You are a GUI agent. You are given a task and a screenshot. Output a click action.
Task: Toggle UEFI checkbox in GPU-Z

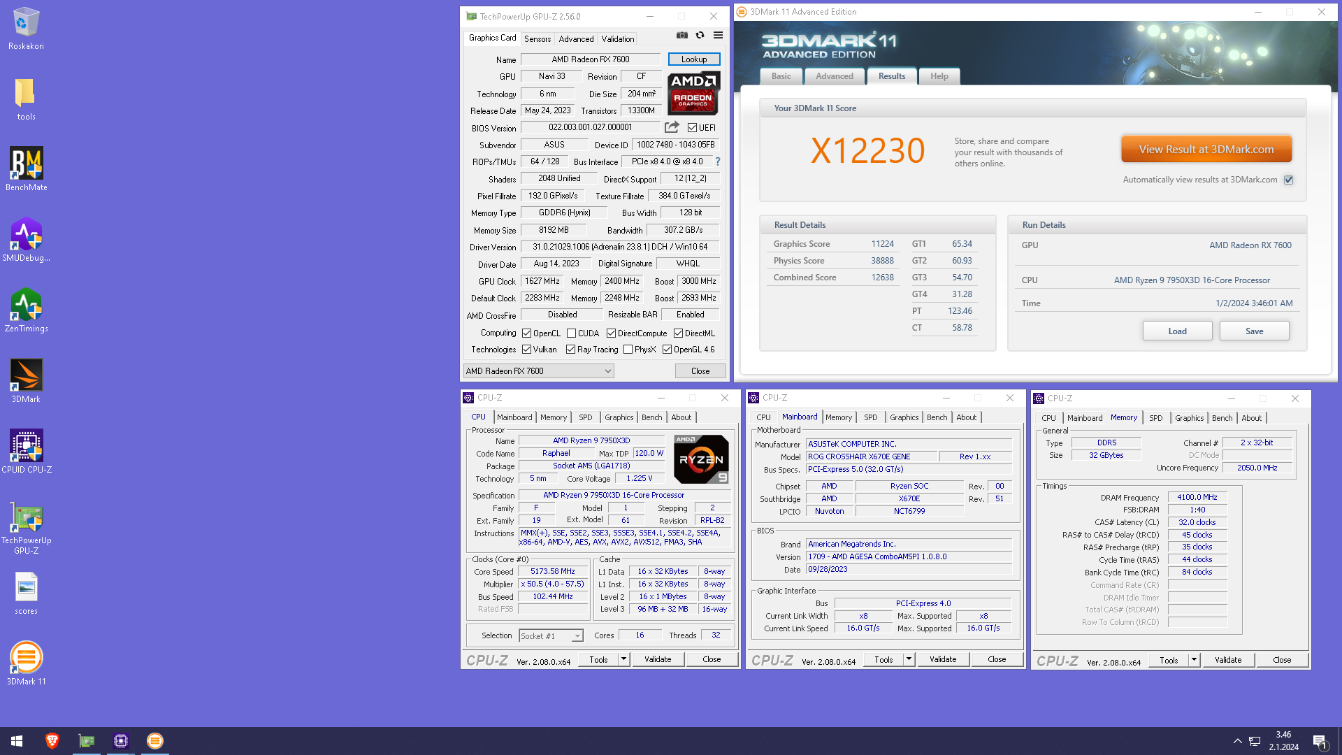pyautogui.click(x=692, y=128)
